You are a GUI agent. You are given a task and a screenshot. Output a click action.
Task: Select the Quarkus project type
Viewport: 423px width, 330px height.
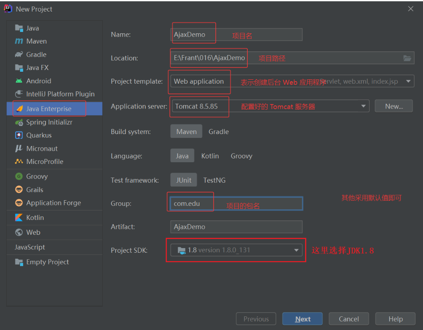[x=55, y=135]
